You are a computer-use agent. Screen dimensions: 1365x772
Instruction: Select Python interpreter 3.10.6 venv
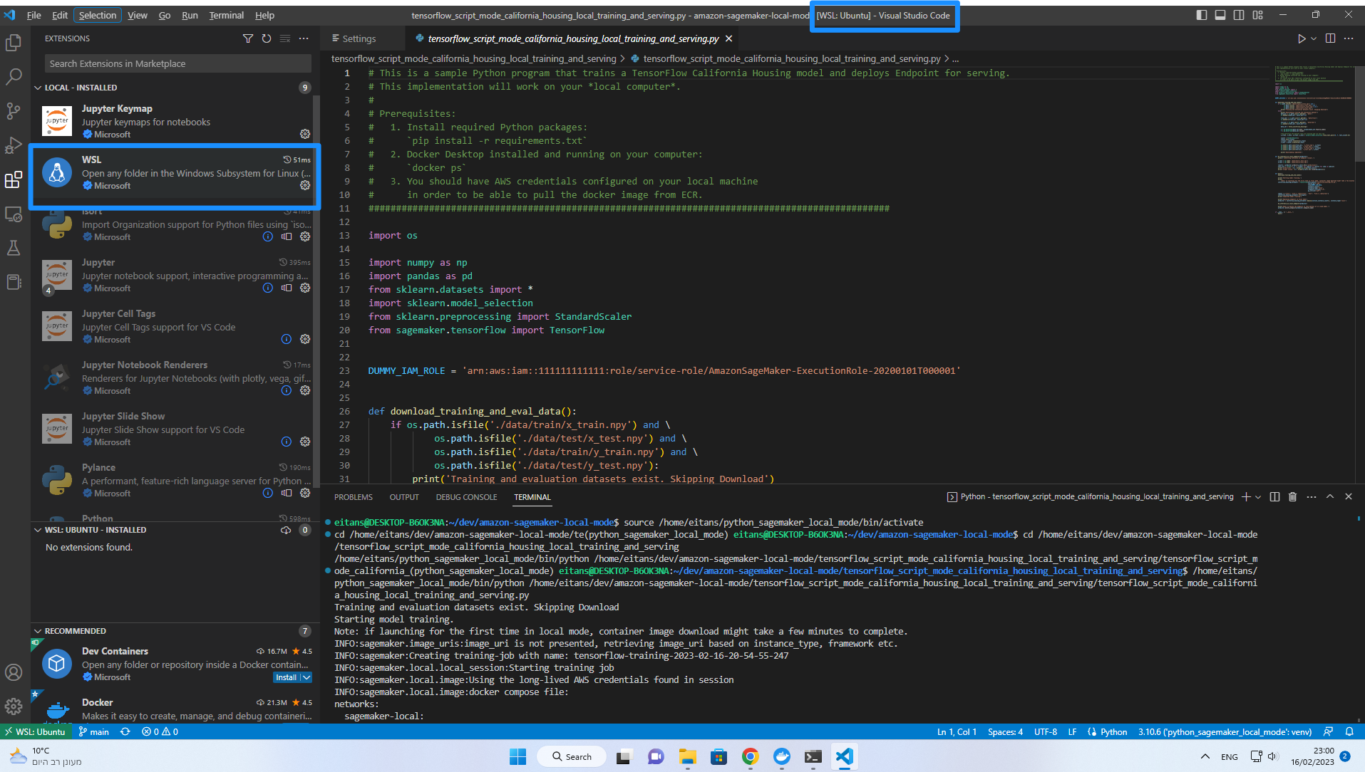[x=1225, y=731]
